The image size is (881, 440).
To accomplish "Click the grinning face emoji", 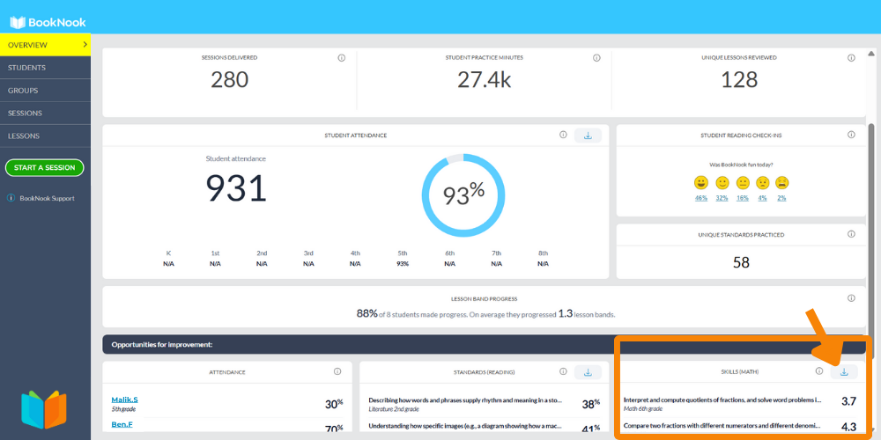I will pyautogui.click(x=700, y=182).
